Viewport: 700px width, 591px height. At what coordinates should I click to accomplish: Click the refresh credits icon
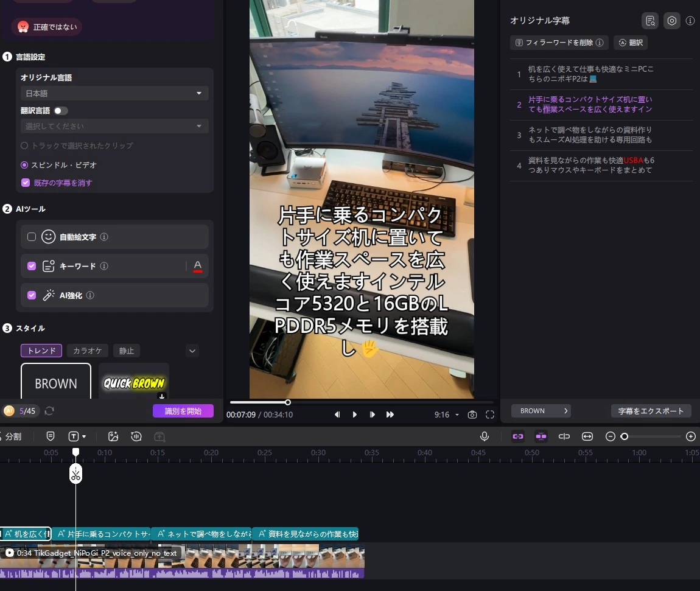(49, 411)
